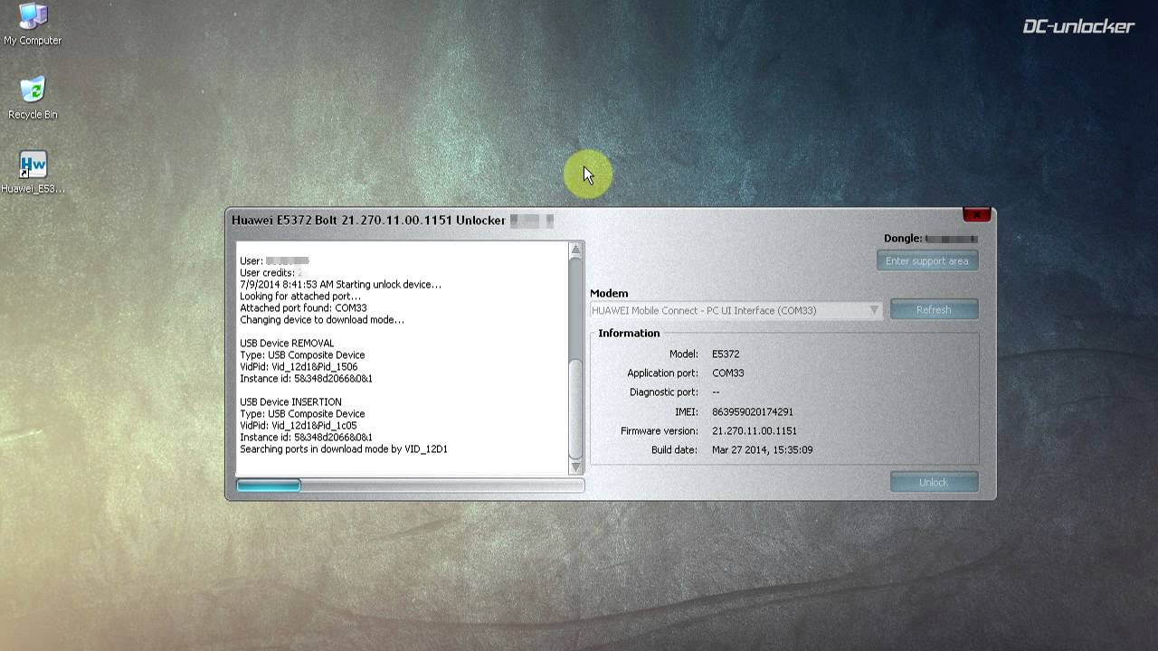Click the build date Mar 27 2014 value
The width and height of the screenshot is (1158, 651).
(x=763, y=449)
